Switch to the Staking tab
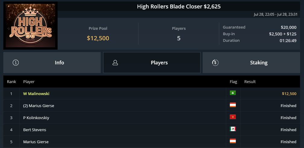The image size is (304, 148). point(251,63)
